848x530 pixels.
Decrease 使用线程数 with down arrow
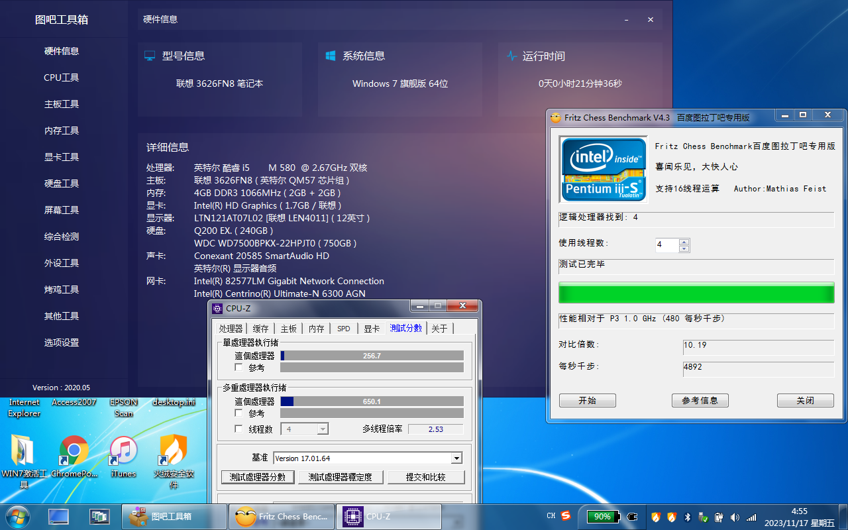(684, 248)
